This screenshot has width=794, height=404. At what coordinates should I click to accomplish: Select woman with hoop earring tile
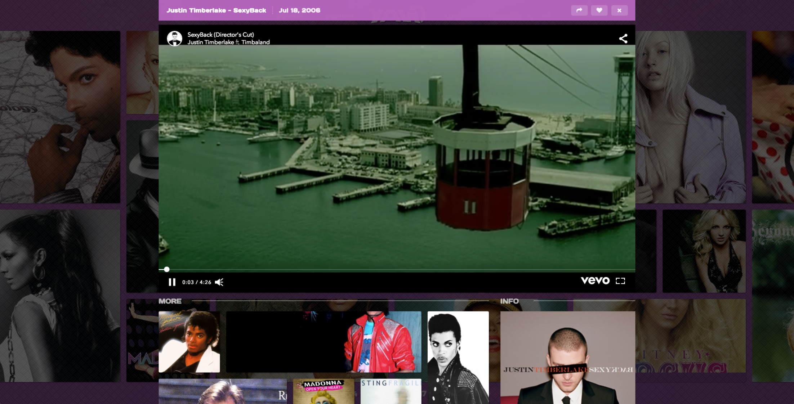click(x=60, y=296)
